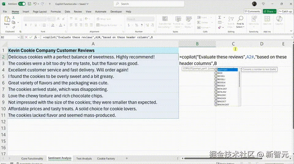Viewport: 294px width, 164px height.
Task: Open the Formulas ribbon tab
Action: [56, 12]
